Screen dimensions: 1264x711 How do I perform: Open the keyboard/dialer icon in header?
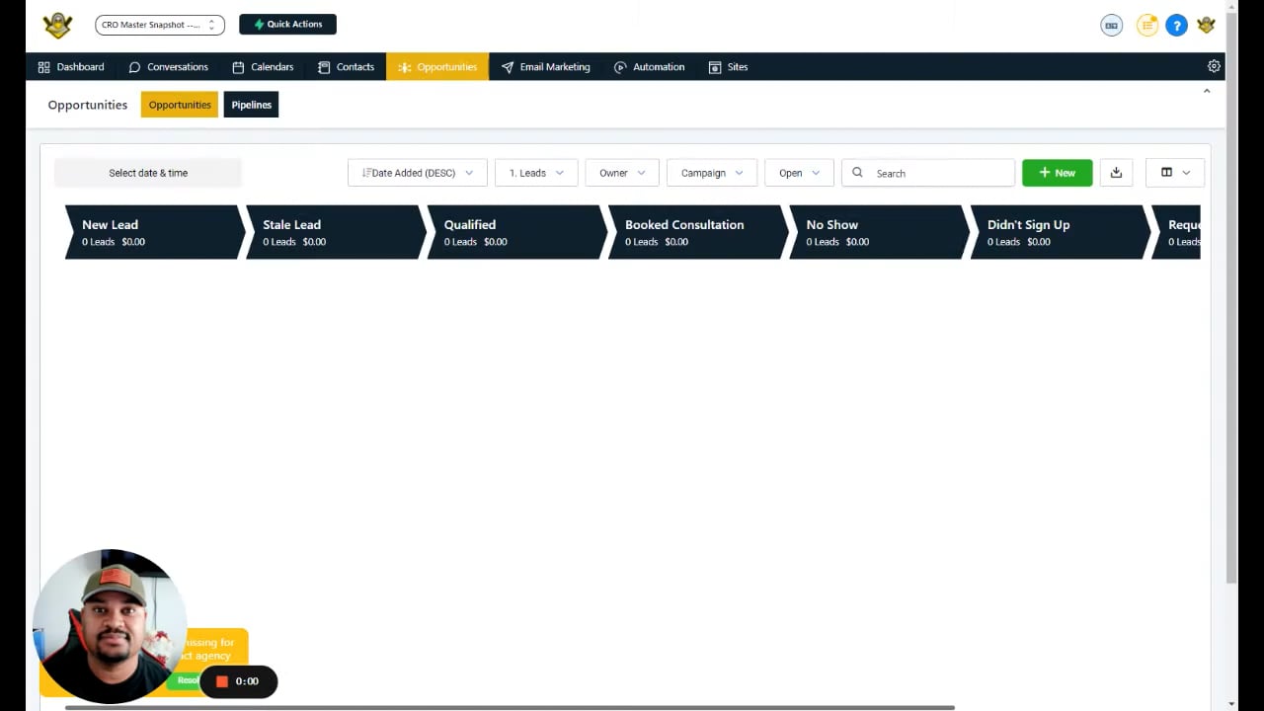coord(1112,26)
